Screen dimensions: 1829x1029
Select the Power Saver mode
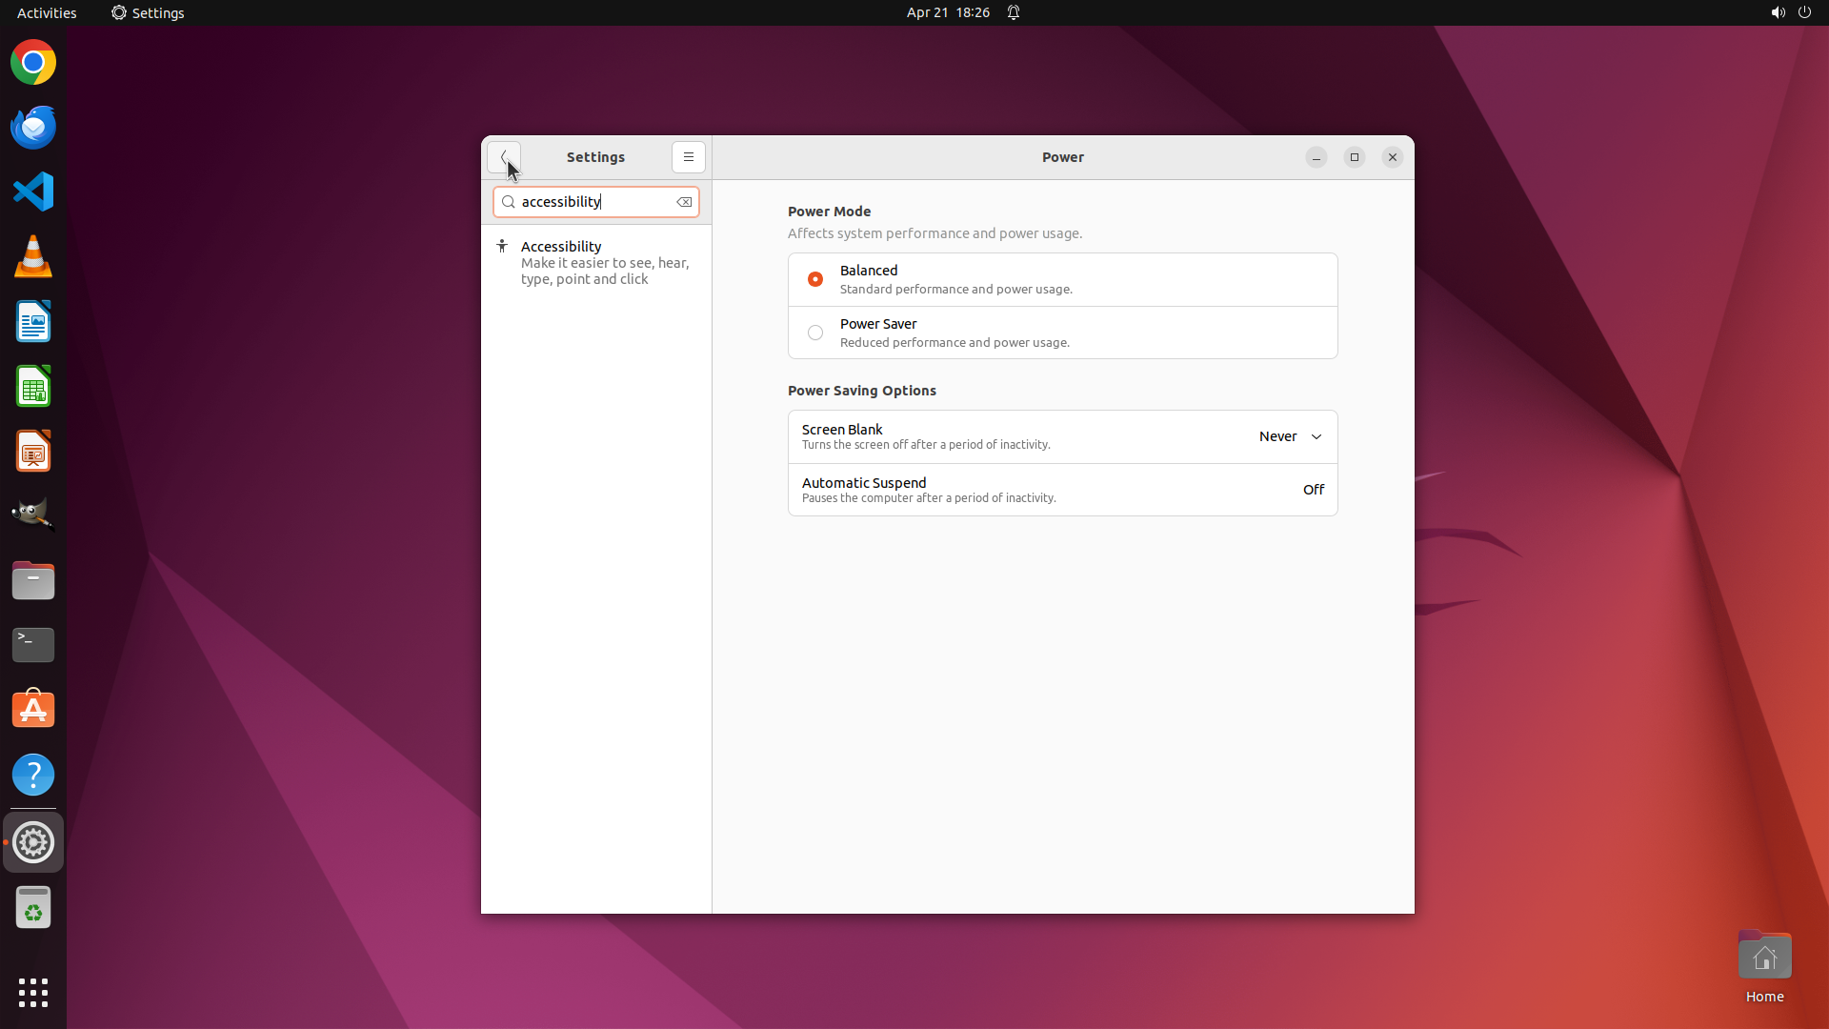815,333
